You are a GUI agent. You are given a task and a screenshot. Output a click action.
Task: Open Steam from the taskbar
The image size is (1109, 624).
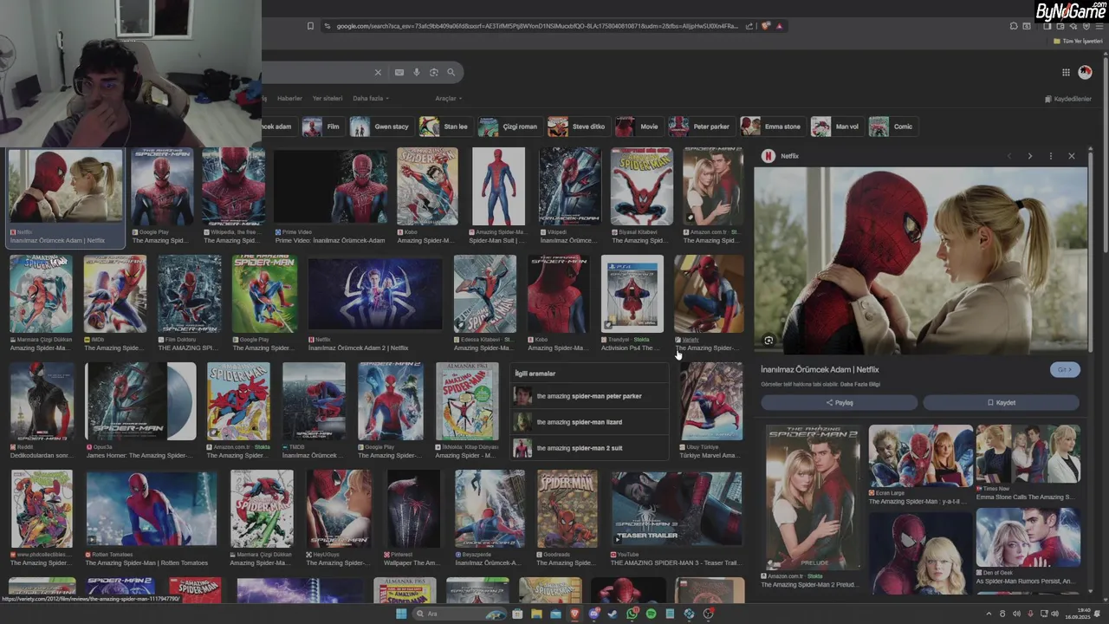[613, 614]
